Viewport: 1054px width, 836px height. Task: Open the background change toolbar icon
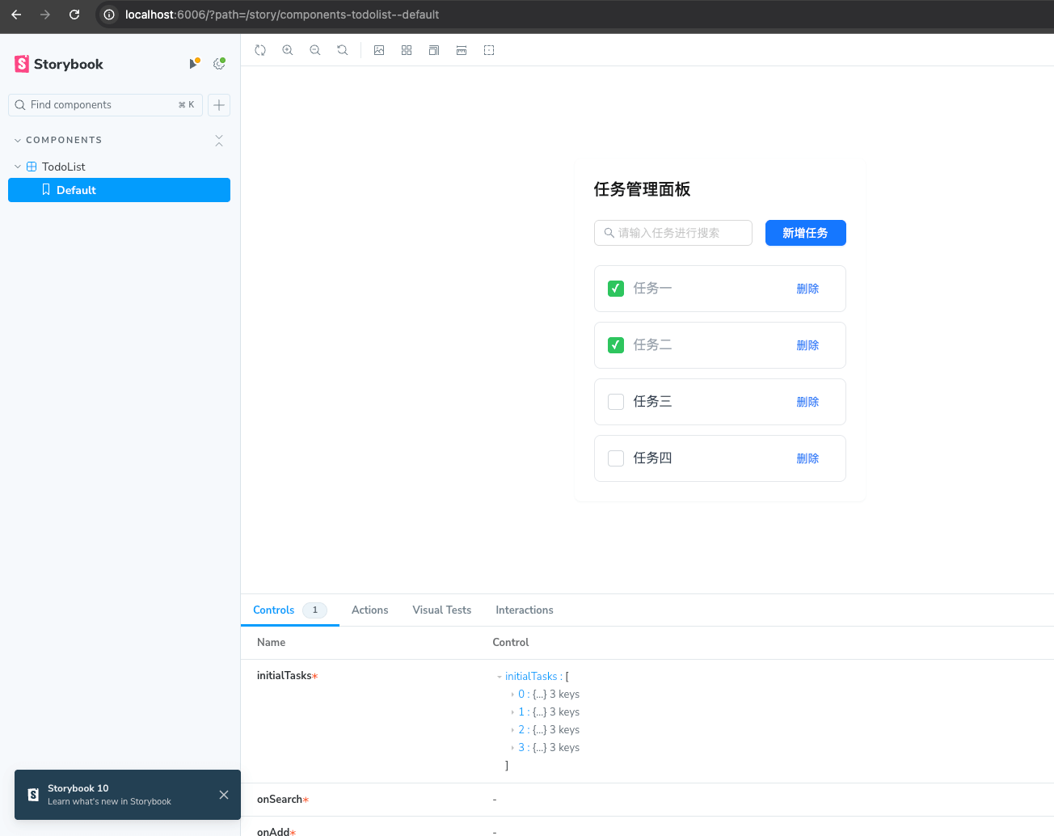tap(379, 50)
